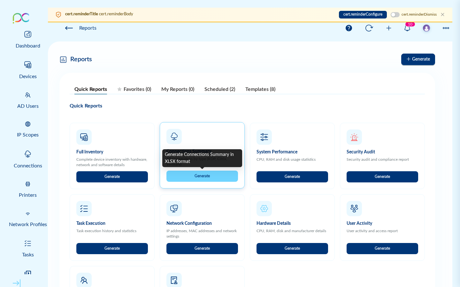
Task: Click the Task Execution card title
Action: (91, 223)
